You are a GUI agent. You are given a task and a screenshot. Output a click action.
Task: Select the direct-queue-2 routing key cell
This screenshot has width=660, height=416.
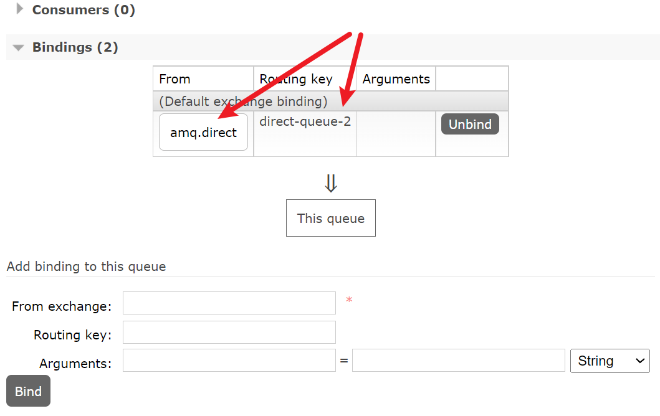305,121
